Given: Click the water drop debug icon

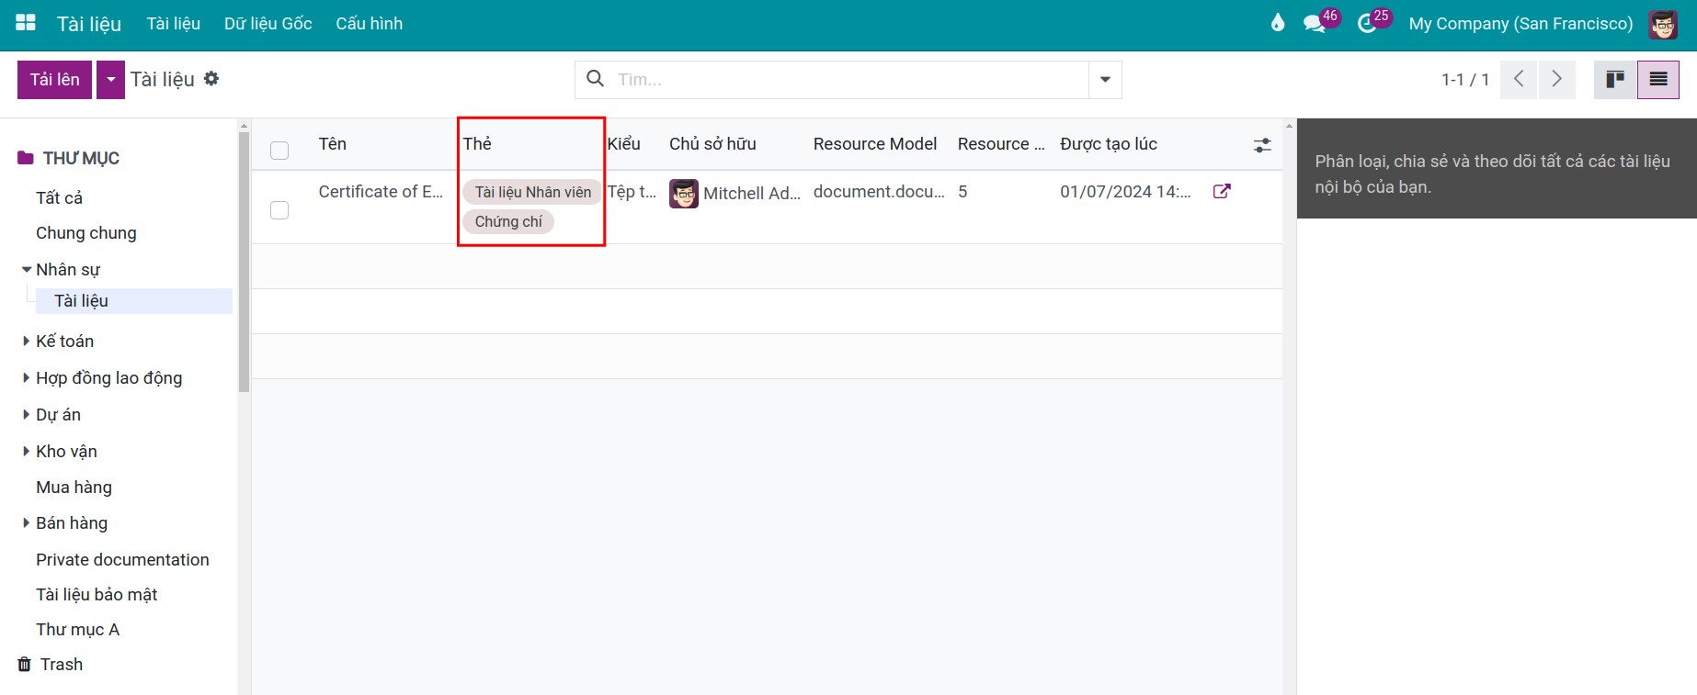Looking at the screenshot, I should [1278, 23].
